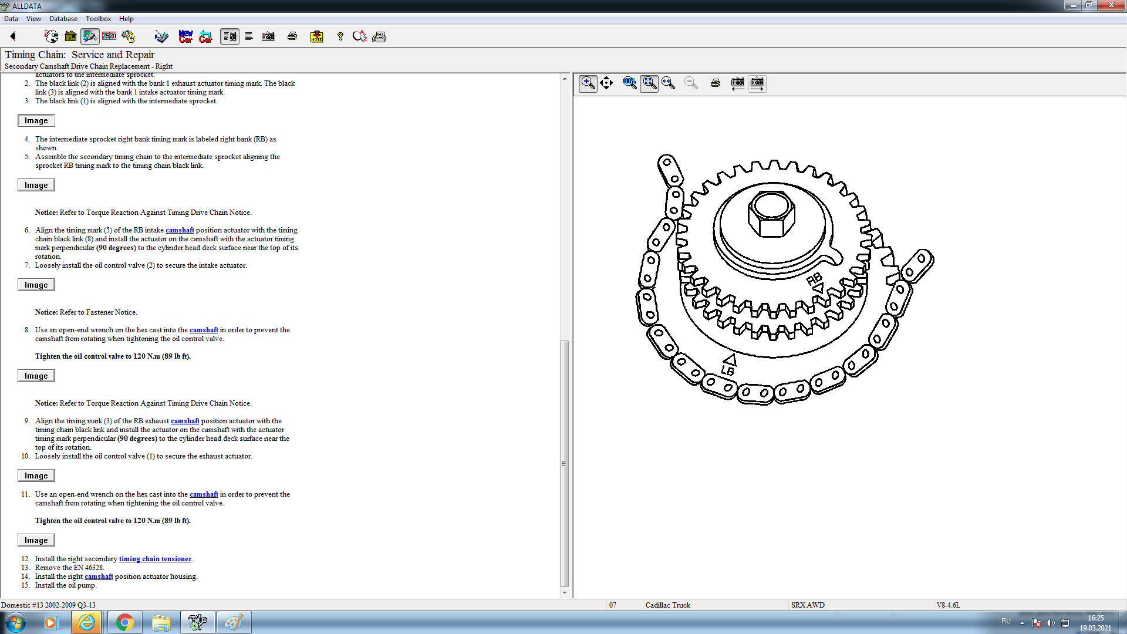Open the Toolbox menu
This screenshot has width=1127, height=634.
(x=98, y=19)
